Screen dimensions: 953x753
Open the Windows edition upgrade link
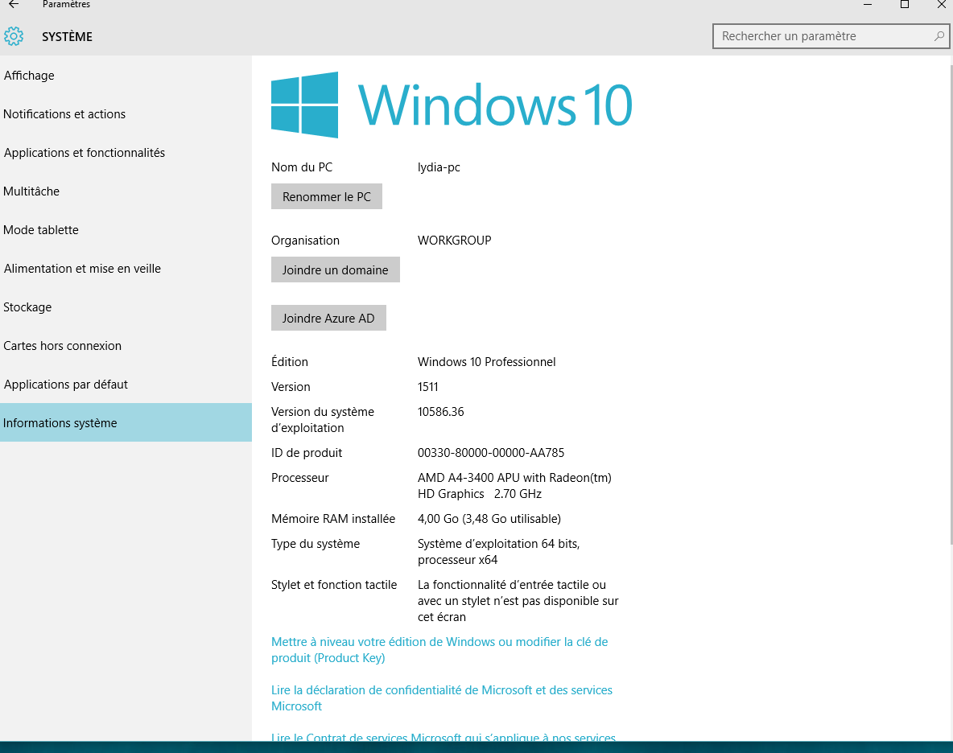pyautogui.click(x=439, y=650)
